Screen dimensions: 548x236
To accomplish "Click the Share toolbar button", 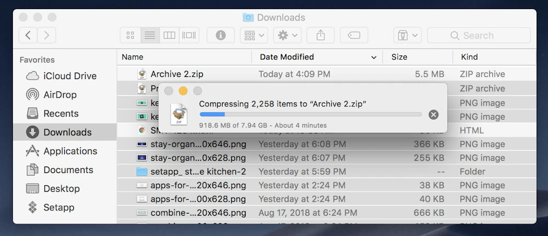I will [x=321, y=35].
